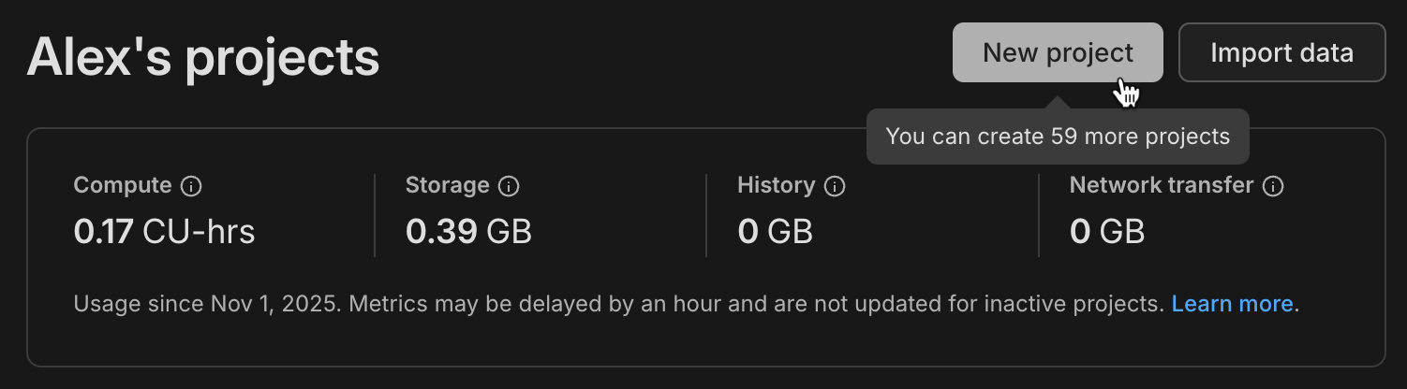Show info for the Compute metric
Viewport: 1407px width, 389px height.
pyautogui.click(x=191, y=186)
